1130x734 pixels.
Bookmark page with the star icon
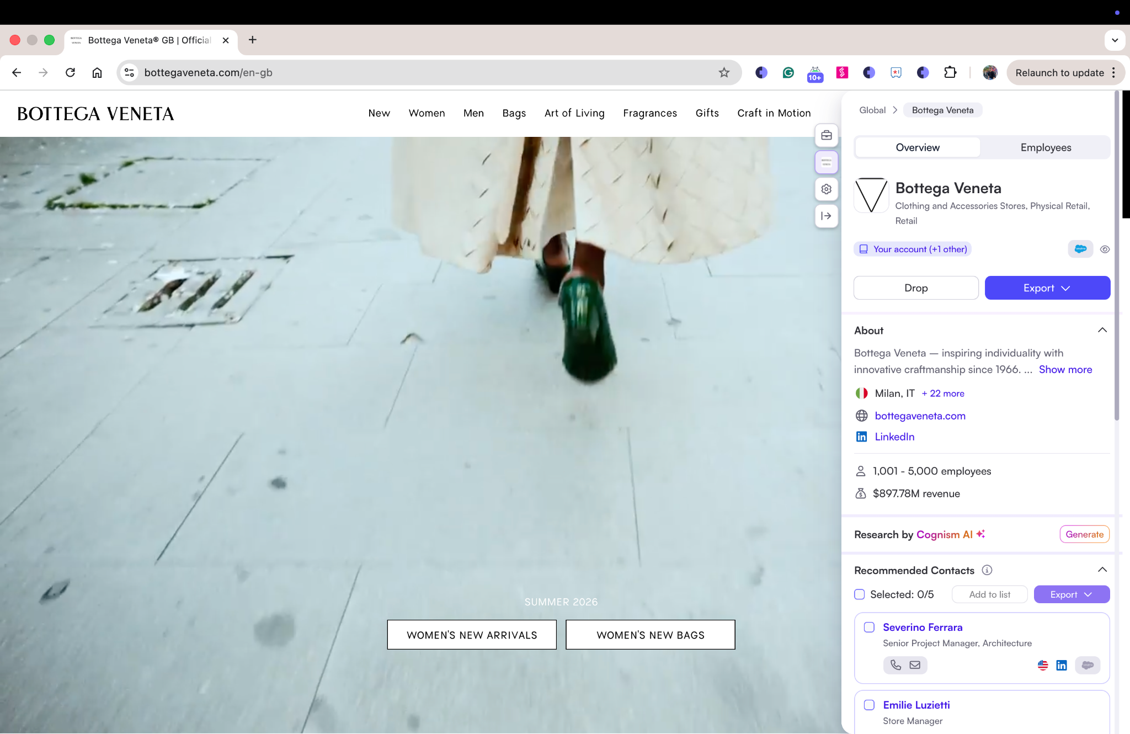(724, 72)
